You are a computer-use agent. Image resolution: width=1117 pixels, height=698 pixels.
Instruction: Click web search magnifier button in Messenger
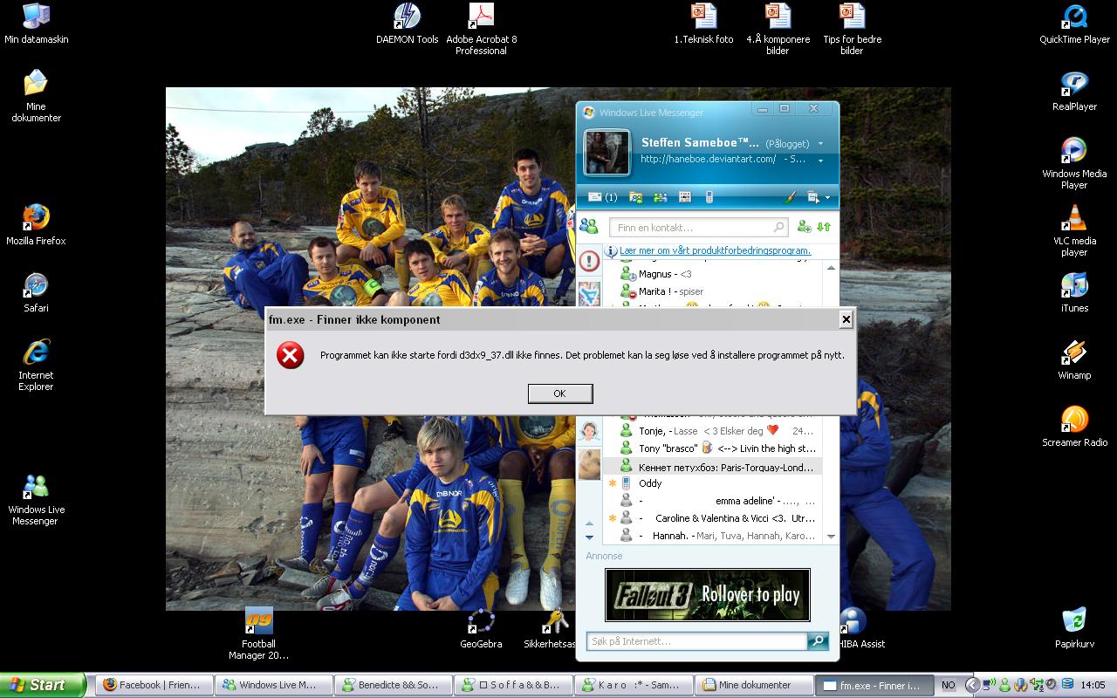click(818, 641)
